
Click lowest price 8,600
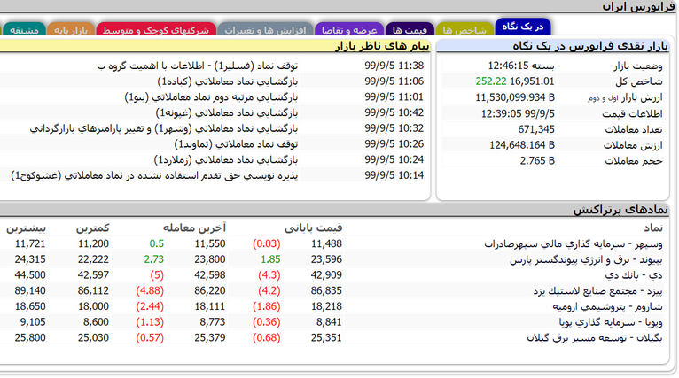tap(96, 321)
